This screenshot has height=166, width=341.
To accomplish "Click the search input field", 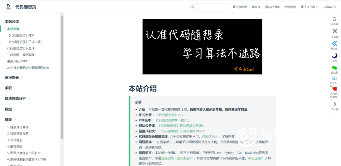I will coord(209,7).
